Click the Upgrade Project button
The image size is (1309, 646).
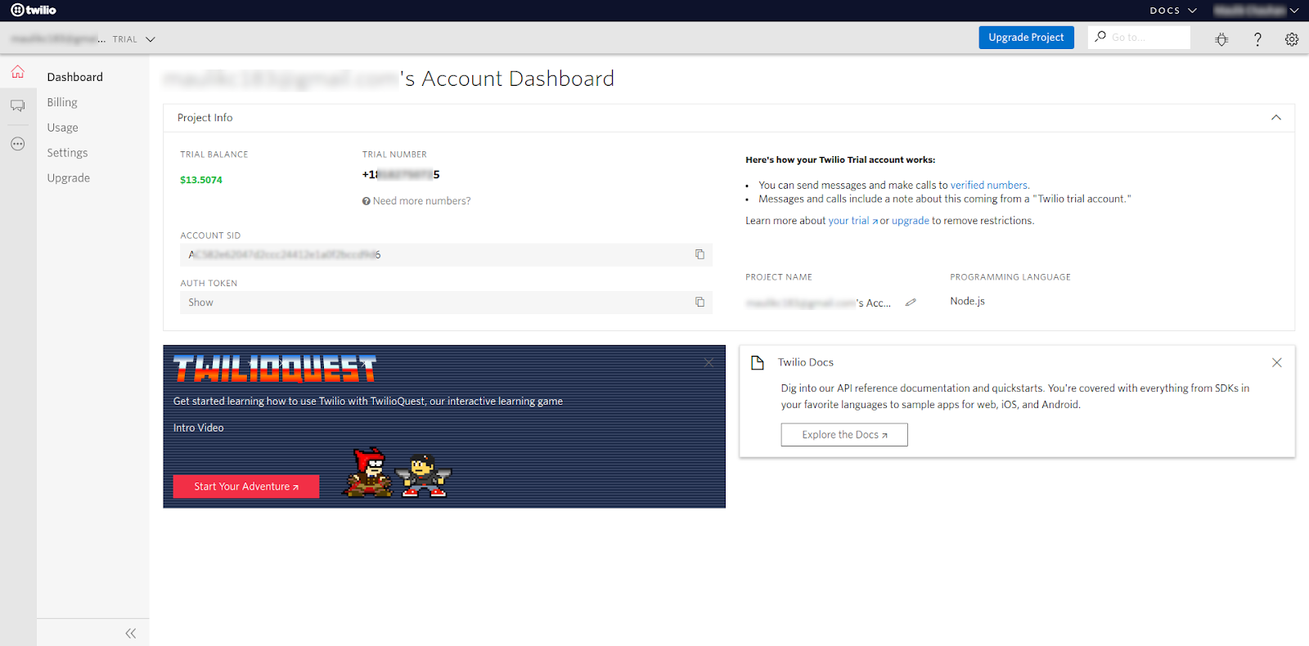[x=1026, y=38]
